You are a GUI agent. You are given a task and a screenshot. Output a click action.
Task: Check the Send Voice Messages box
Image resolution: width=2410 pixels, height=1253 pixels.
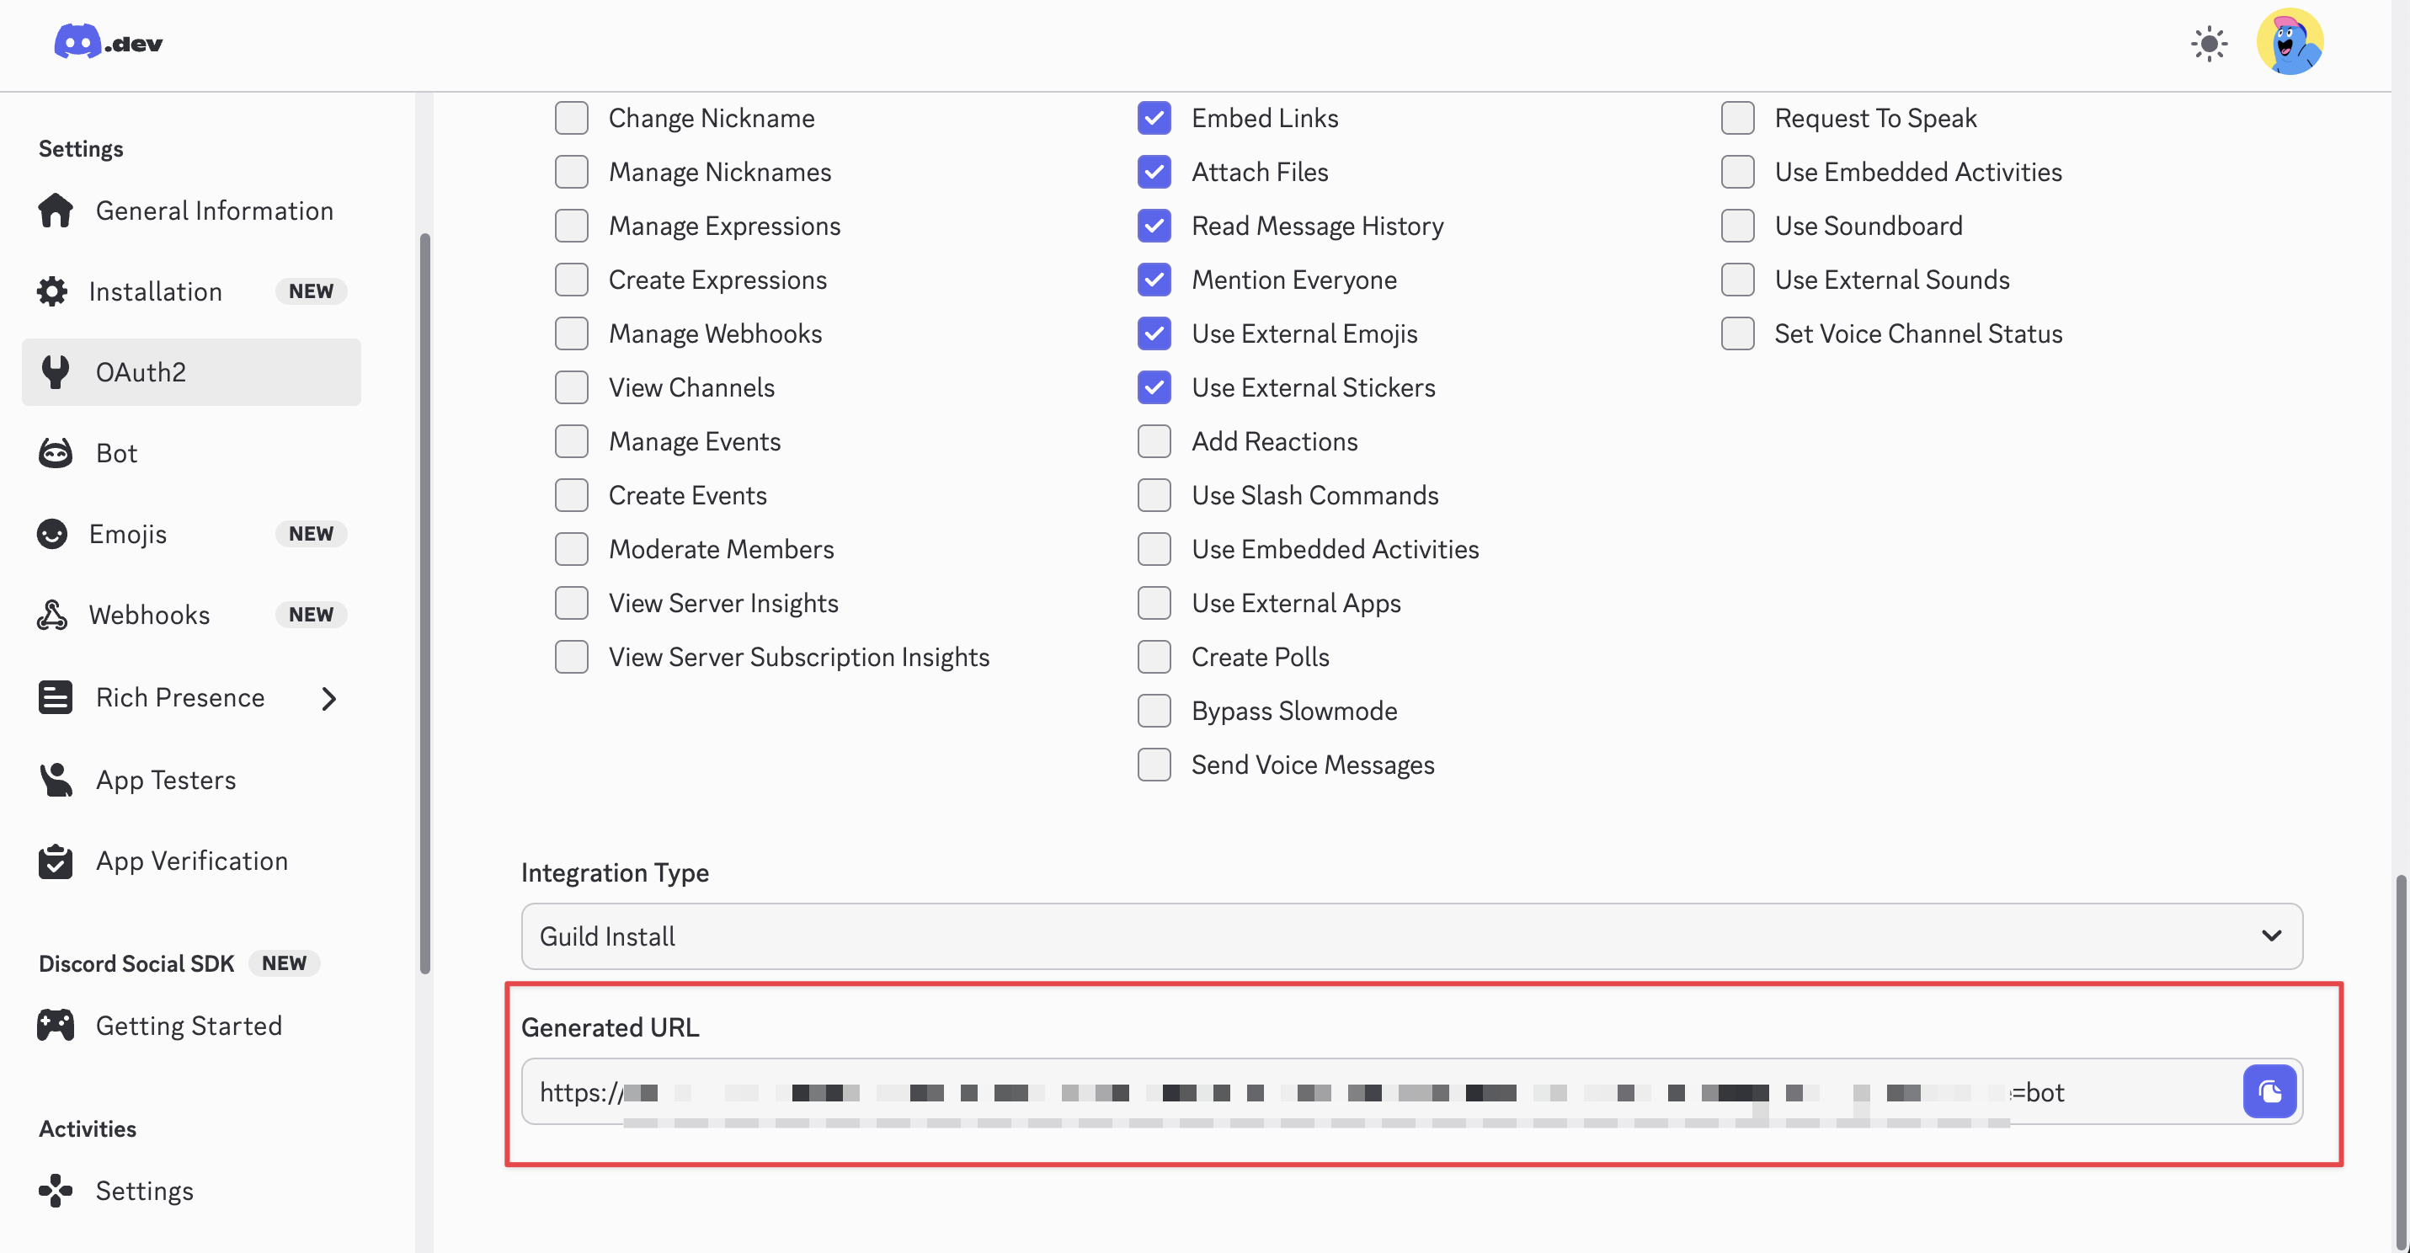pyautogui.click(x=1154, y=765)
